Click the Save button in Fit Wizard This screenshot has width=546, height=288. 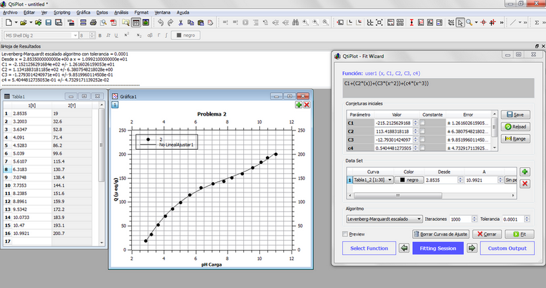tap(516, 115)
